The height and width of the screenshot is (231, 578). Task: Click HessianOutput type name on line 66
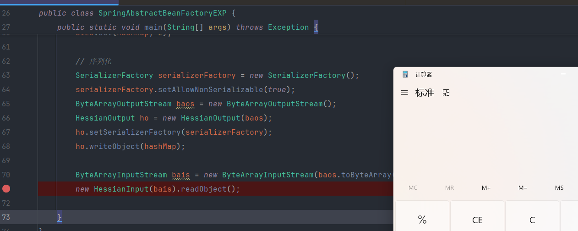point(105,118)
